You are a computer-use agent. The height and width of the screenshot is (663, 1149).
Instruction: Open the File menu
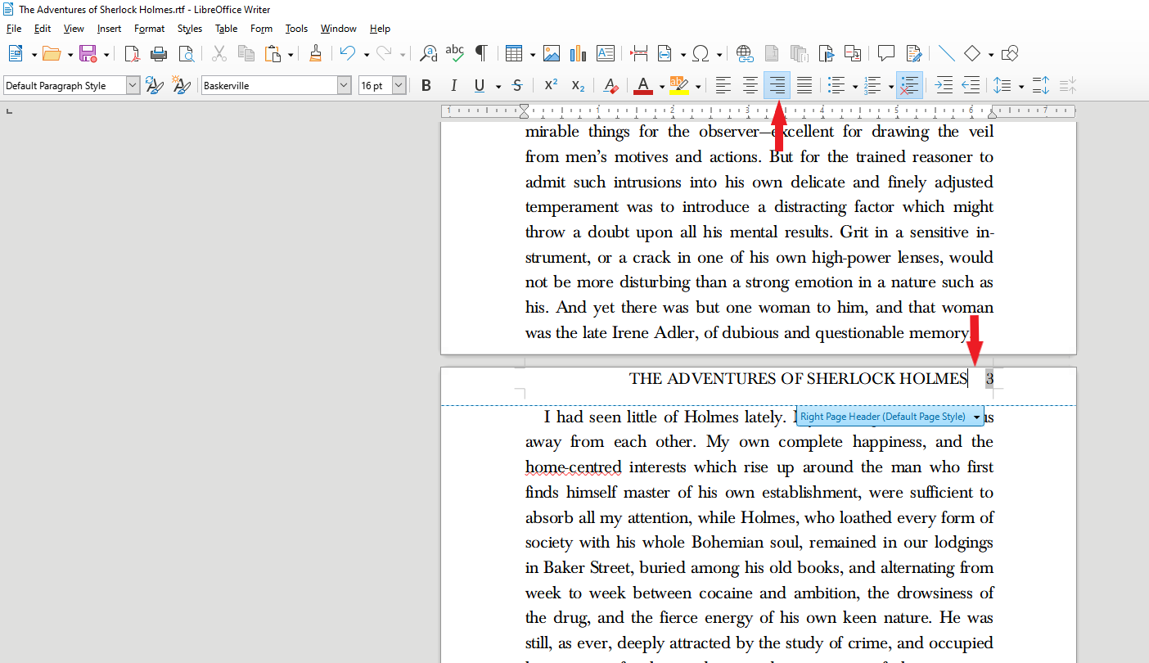point(14,29)
